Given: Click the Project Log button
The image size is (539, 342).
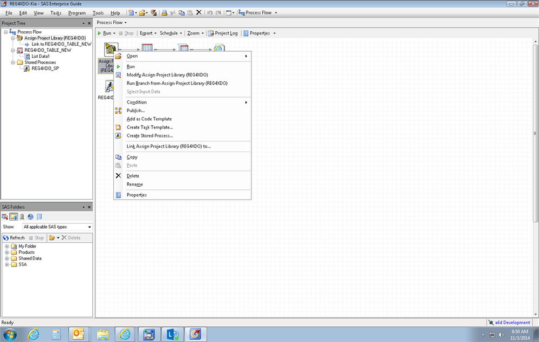Looking at the screenshot, I should pyautogui.click(x=223, y=33).
